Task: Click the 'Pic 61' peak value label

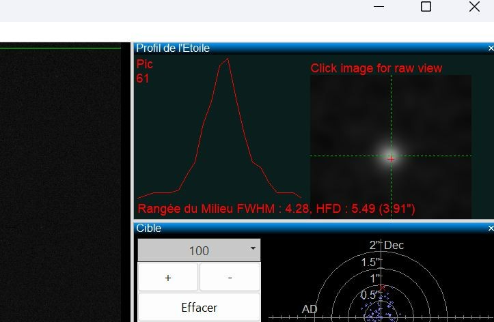Action: pyautogui.click(x=145, y=71)
